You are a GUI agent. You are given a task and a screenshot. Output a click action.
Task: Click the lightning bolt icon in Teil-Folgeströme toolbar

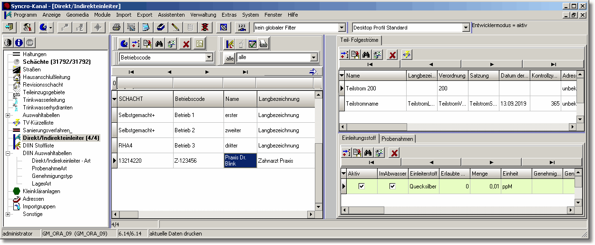point(407,55)
